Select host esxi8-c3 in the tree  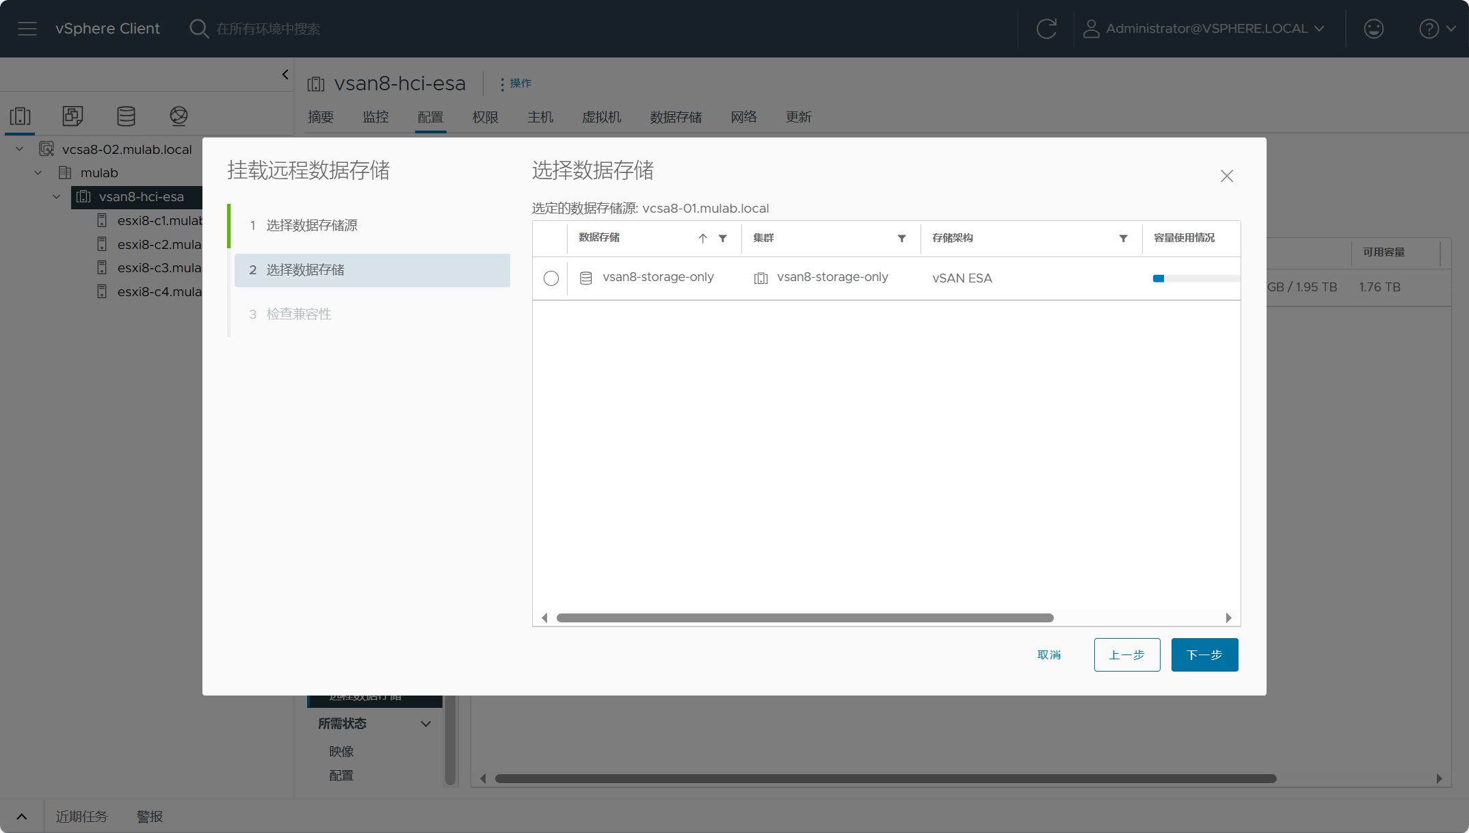pyautogui.click(x=159, y=268)
